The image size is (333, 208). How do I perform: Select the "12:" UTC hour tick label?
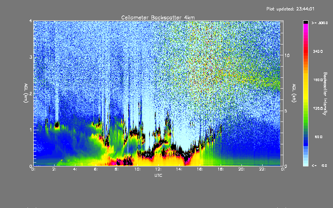coord(159,169)
